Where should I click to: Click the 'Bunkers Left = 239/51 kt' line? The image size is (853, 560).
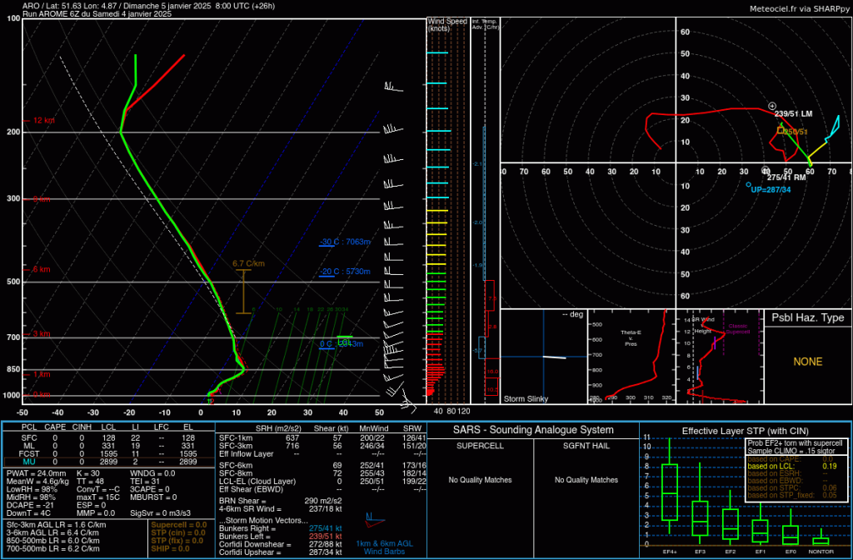tap(280, 537)
